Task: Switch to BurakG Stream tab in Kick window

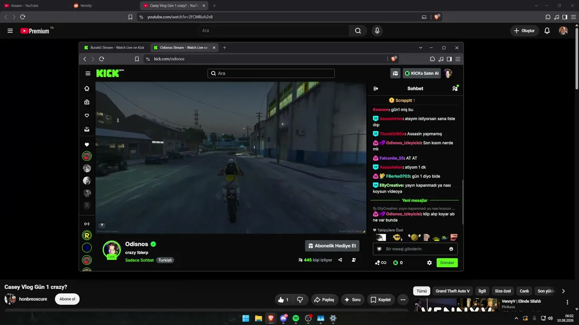Action: (x=114, y=47)
